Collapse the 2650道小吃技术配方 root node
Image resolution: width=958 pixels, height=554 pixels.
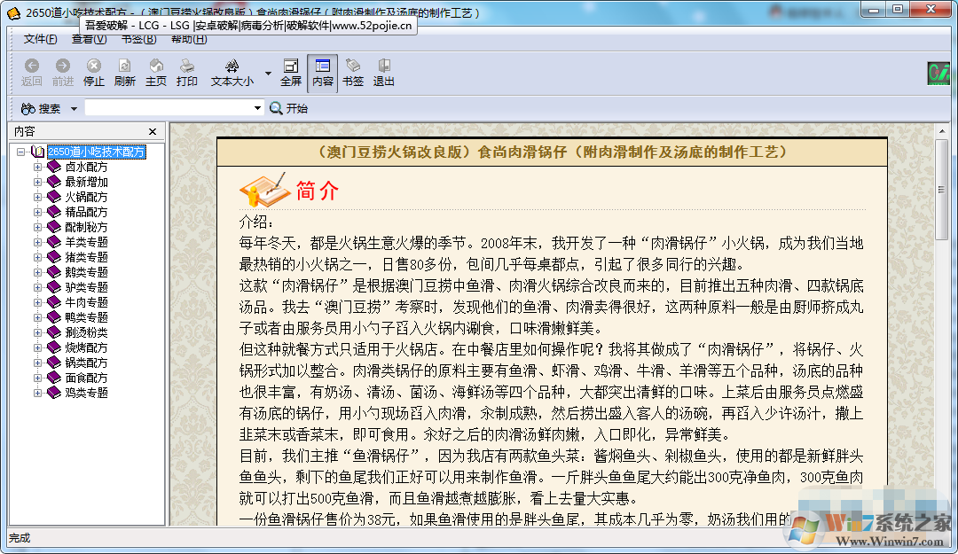coord(20,152)
